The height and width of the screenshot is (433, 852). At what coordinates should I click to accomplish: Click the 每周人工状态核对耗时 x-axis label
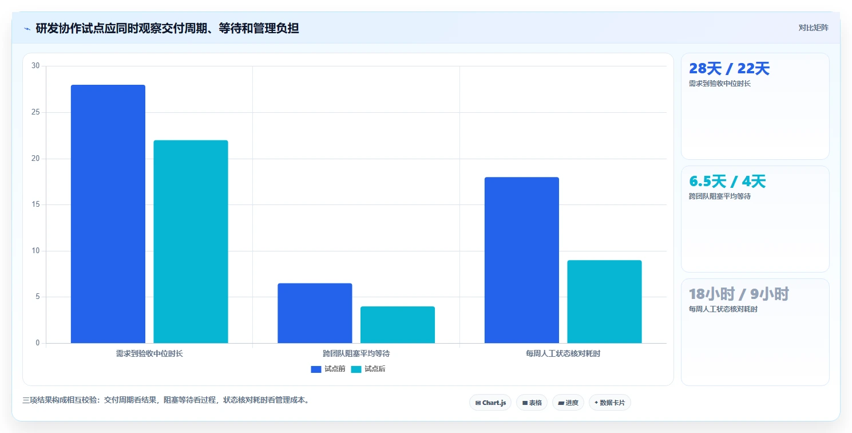click(x=563, y=353)
